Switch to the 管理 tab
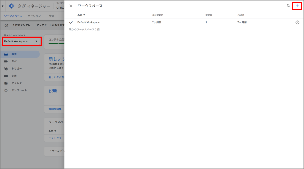Image resolution: width=304 pixels, height=169 pixels. 52,16
